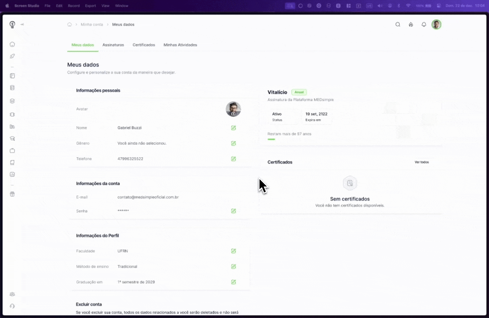Click the flame streak icon in header

point(411,25)
